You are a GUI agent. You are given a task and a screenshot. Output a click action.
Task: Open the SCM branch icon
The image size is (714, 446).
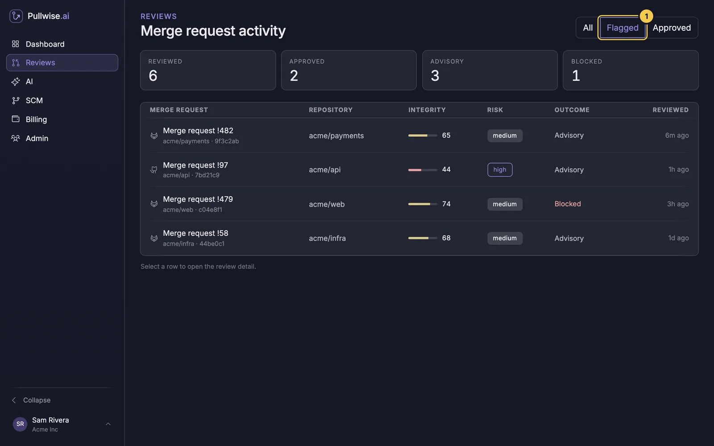(x=16, y=100)
